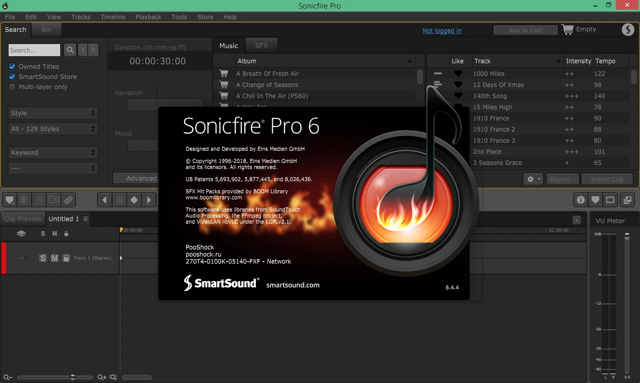Click the SmartSound S logo icon
The width and height of the screenshot is (640, 383).
tap(628, 30)
